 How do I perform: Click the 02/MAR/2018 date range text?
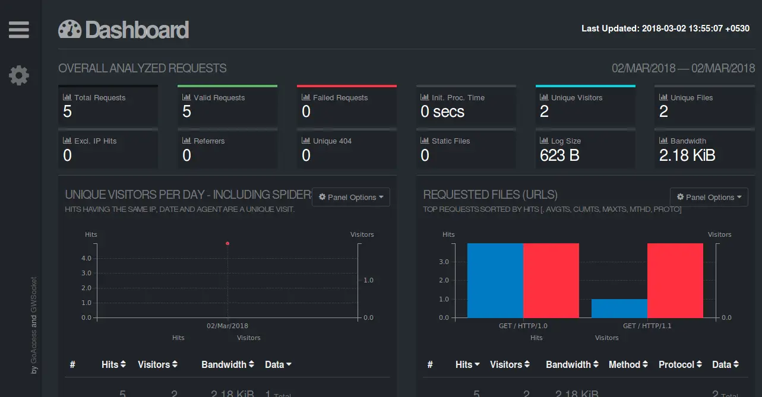click(x=684, y=68)
